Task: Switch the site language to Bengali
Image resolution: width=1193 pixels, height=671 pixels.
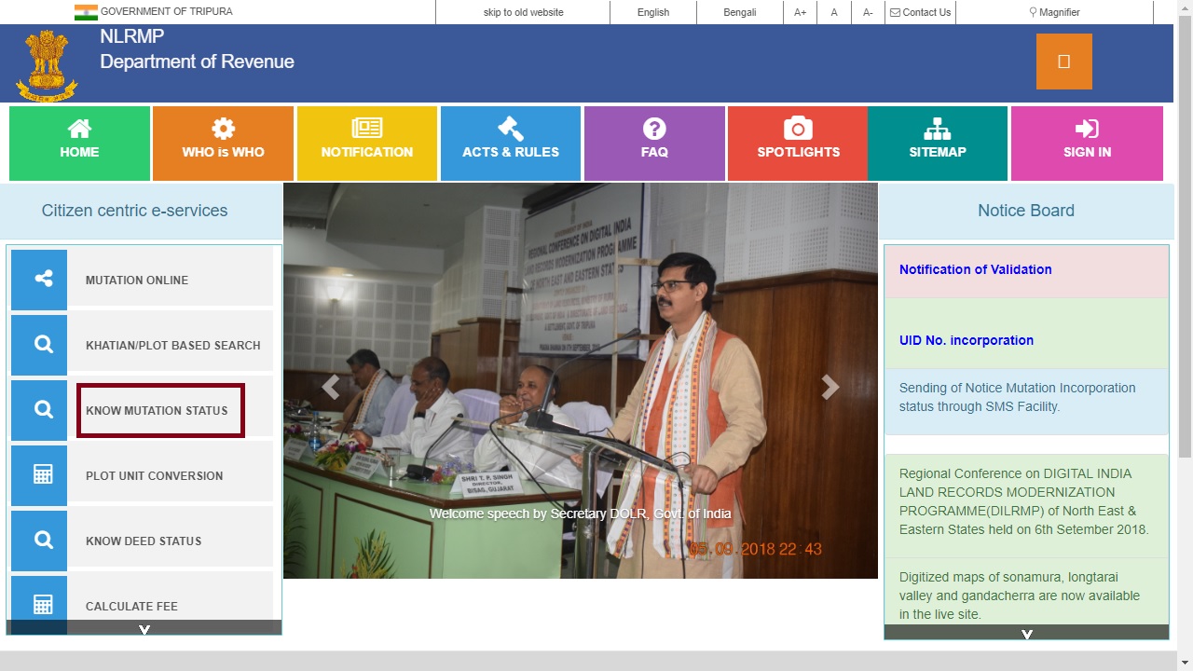Action: click(x=739, y=12)
